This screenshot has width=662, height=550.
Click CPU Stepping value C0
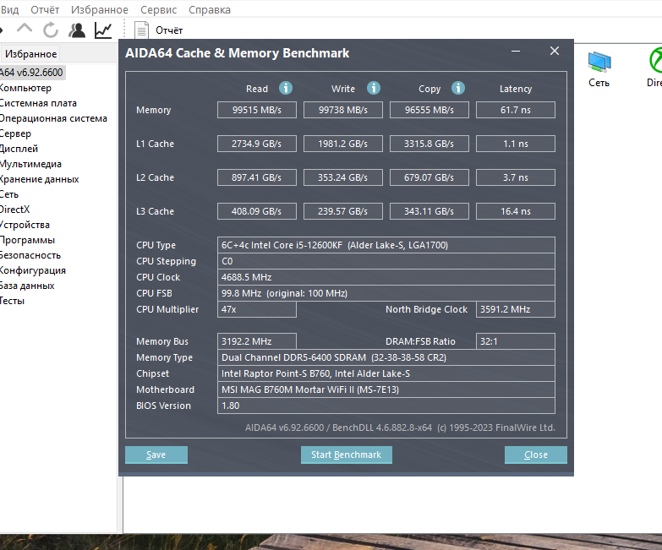(x=386, y=261)
